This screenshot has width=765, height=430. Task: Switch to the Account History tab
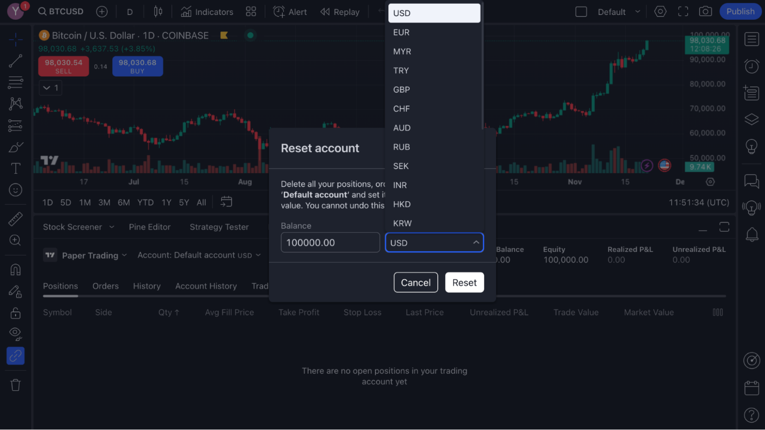pyautogui.click(x=206, y=286)
